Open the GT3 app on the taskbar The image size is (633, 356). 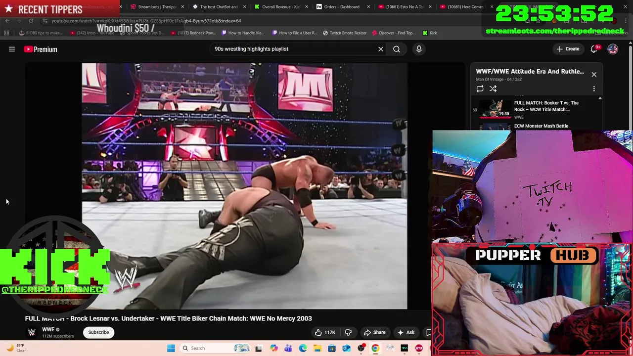point(419,348)
